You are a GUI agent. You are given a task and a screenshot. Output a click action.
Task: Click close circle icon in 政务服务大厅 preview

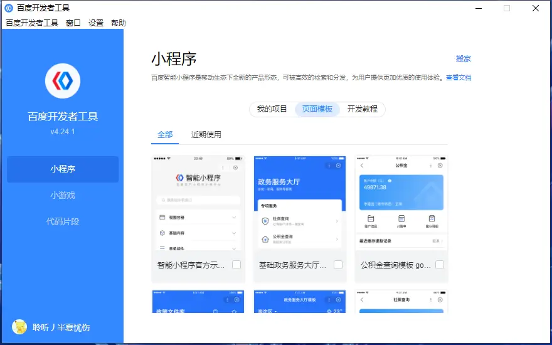point(339,166)
